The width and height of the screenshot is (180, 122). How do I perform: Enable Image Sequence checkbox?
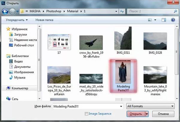(86, 114)
